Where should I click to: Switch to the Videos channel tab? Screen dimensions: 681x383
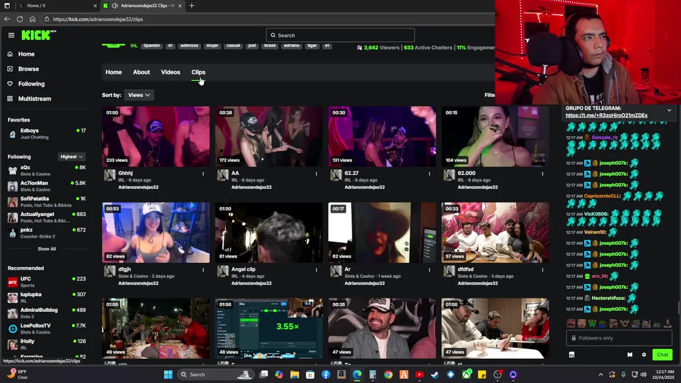[171, 72]
